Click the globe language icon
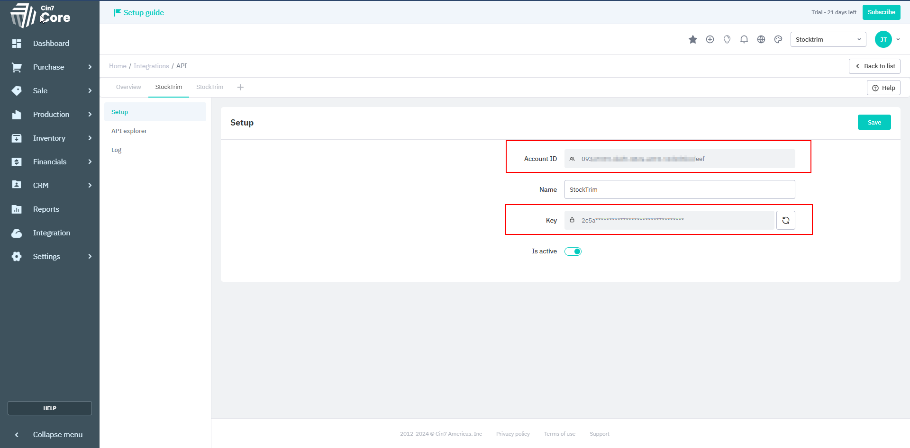910x448 pixels. (761, 39)
